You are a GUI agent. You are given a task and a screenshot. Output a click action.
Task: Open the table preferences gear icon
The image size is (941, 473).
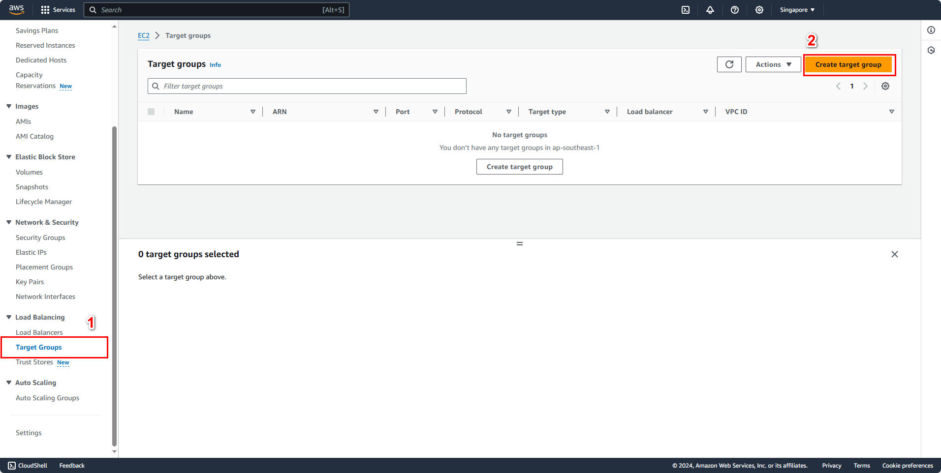885,86
